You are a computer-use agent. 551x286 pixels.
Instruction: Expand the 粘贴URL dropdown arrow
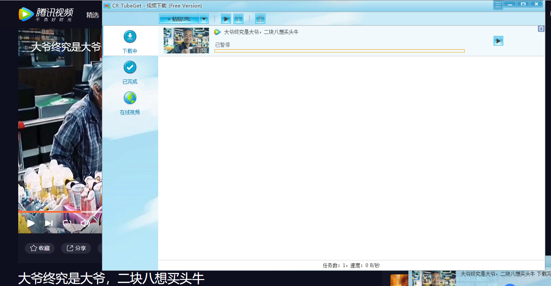click(x=204, y=19)
